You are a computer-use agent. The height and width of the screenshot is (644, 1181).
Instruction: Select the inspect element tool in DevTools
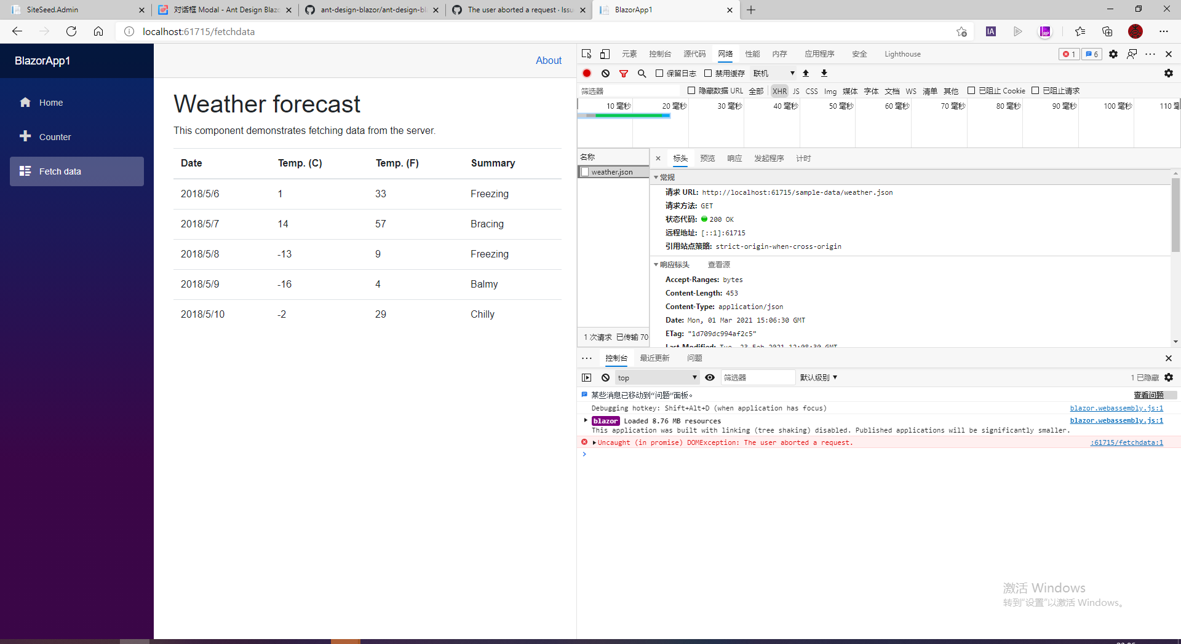[586, 54]
